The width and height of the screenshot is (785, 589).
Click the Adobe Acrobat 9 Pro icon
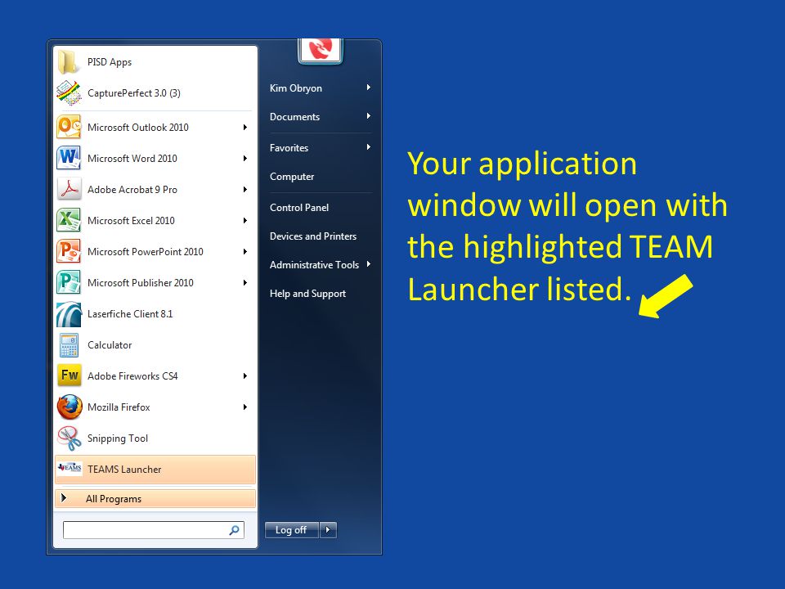(69, 189)
